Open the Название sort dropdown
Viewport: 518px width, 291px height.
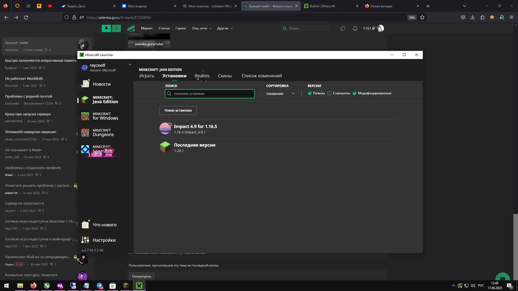[281, 93]
